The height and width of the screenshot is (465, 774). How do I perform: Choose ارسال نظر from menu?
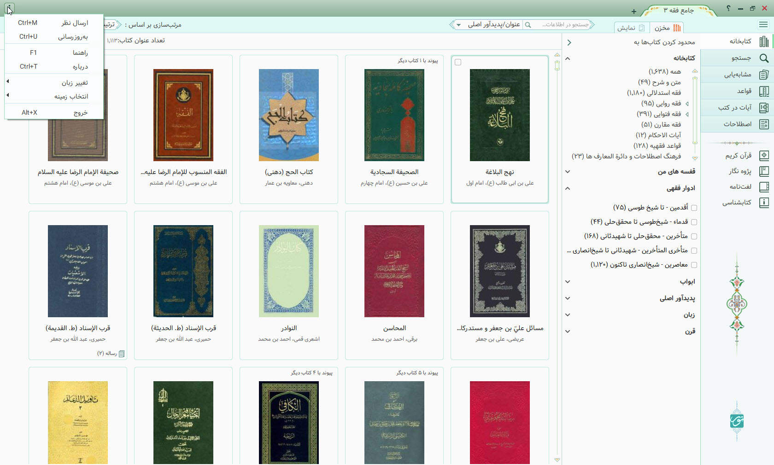coord(54,23)
